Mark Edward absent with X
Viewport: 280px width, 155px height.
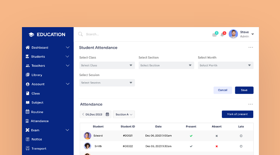(217, 136)
